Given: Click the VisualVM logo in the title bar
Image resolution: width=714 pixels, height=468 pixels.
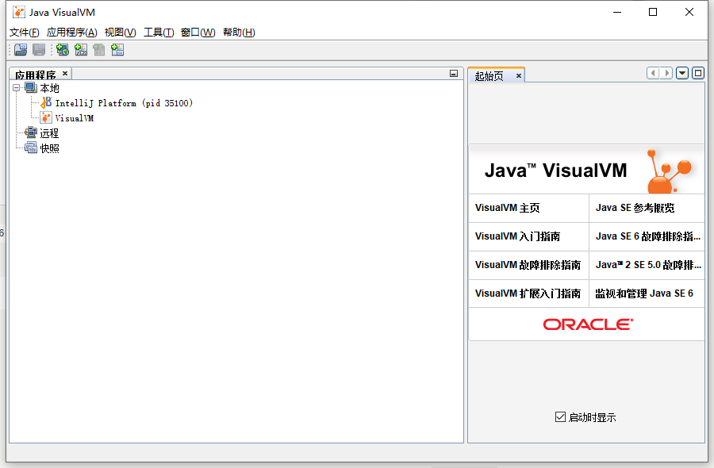Looking at the screenshot, I should [x=19, y=12].
